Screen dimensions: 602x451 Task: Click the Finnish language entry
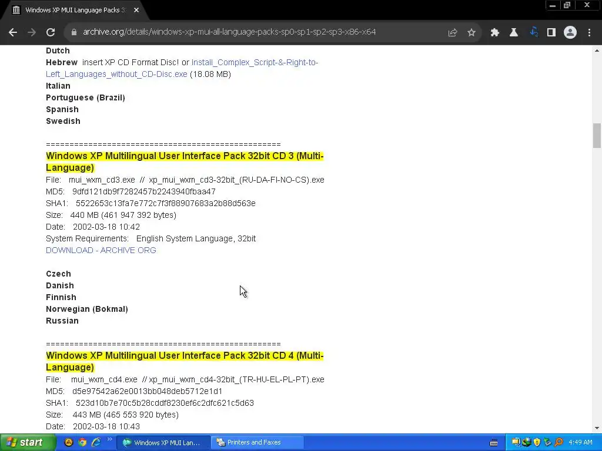[x=61, y=297]
